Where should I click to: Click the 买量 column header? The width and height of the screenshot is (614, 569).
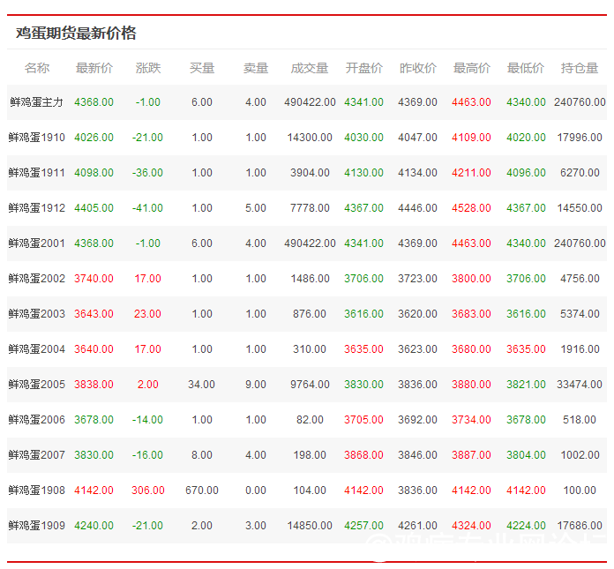202,68
